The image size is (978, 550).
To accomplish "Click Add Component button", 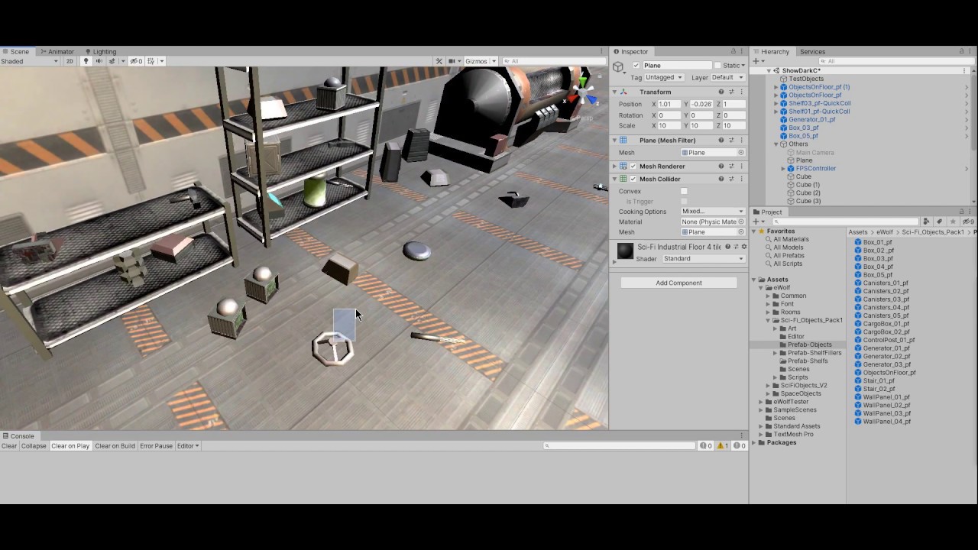I will 678,283.
